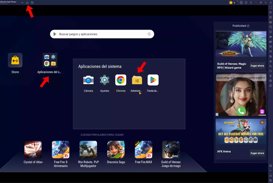
Task: Click the magnifier icon in search bar
Action: pyautogui.click(x=149, y=34)
